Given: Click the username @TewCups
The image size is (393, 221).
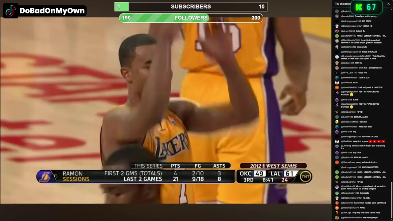Looking at the screenshot, I should [x=346, y=213].
